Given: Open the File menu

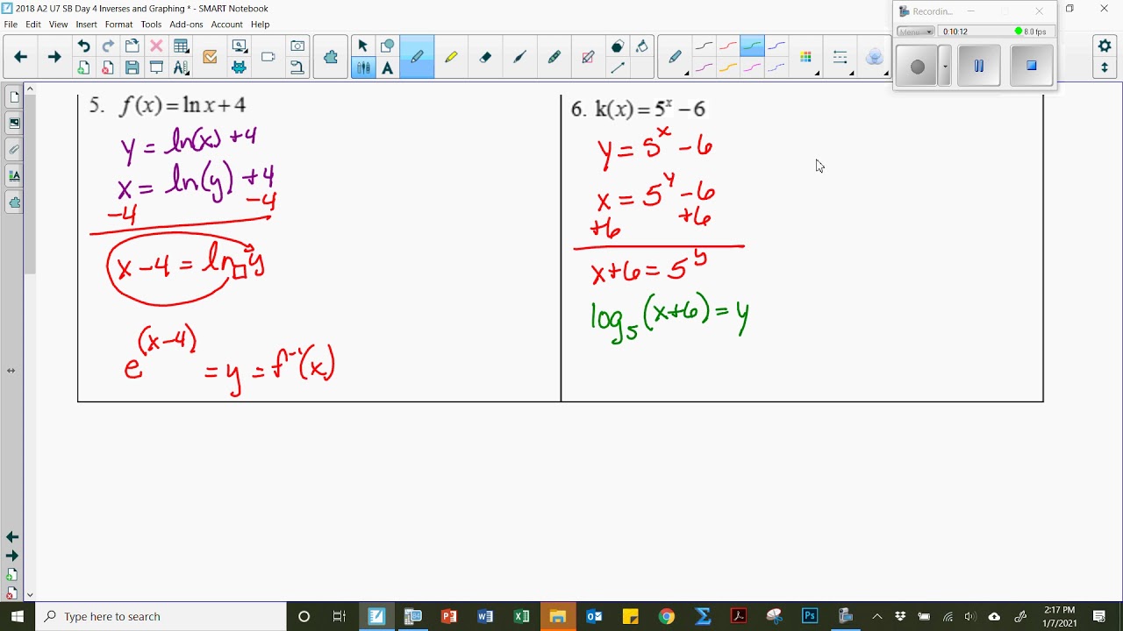Looking at the screenshot, I should (11, 25).
